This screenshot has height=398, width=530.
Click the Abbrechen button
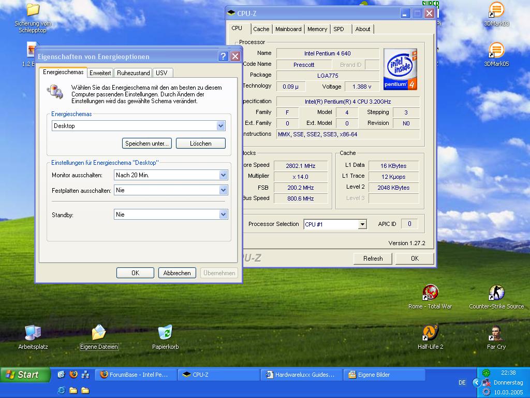(177, 273)
